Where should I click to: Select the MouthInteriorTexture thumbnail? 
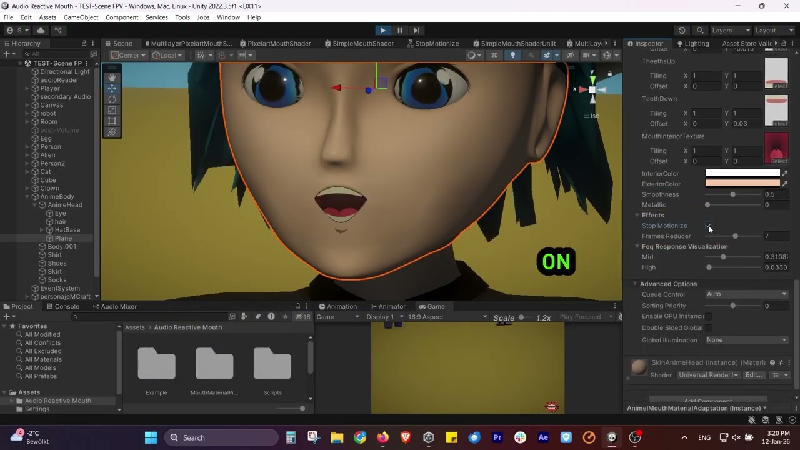[x=776, y=148]
